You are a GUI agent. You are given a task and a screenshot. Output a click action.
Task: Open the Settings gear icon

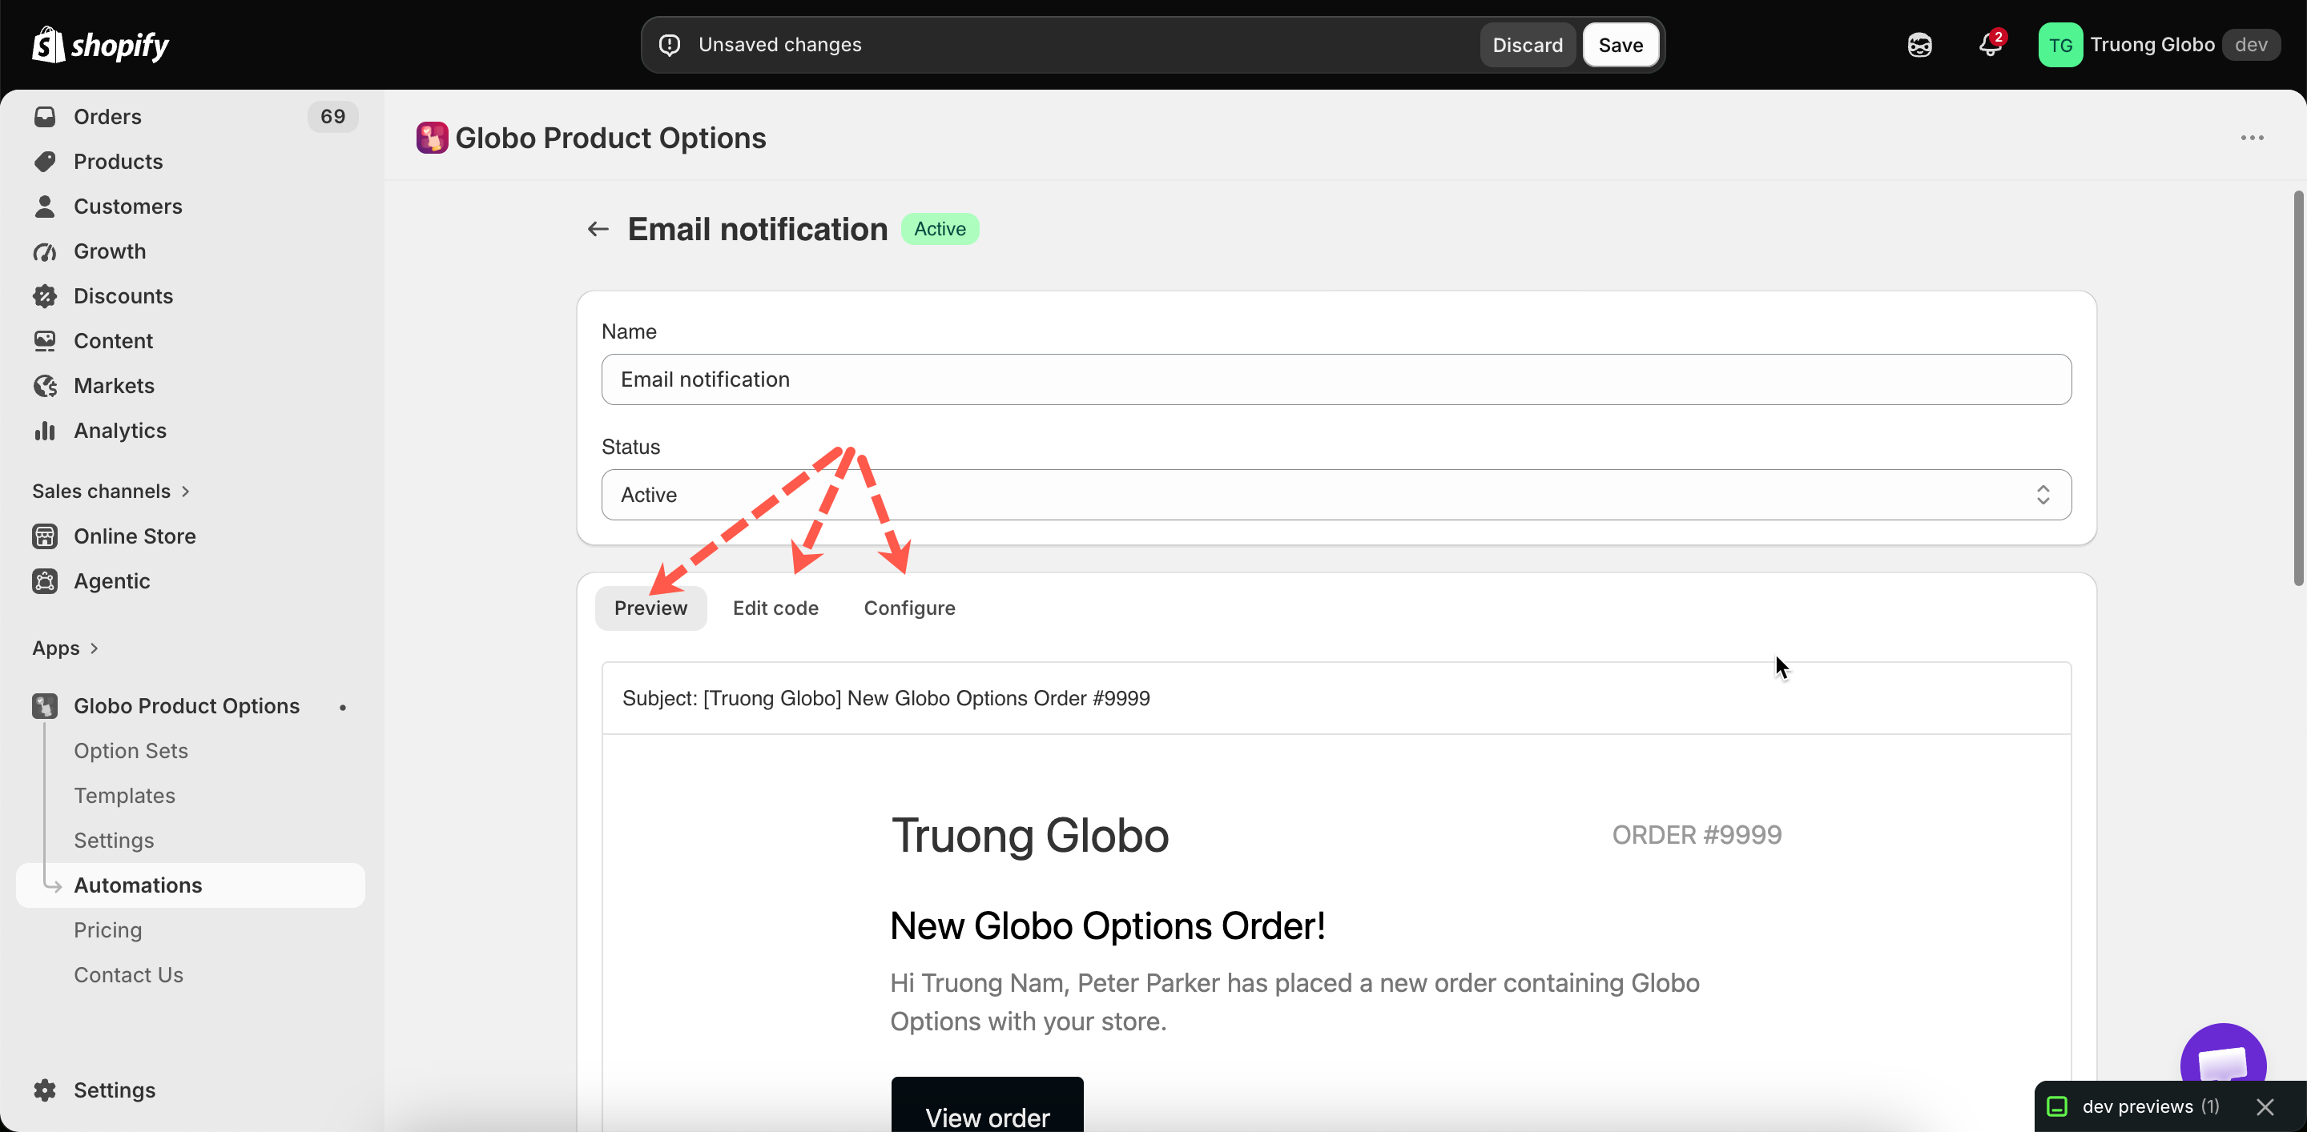45,1090
